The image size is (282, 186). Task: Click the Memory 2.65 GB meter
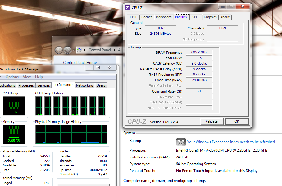click(x=14, y=134)
